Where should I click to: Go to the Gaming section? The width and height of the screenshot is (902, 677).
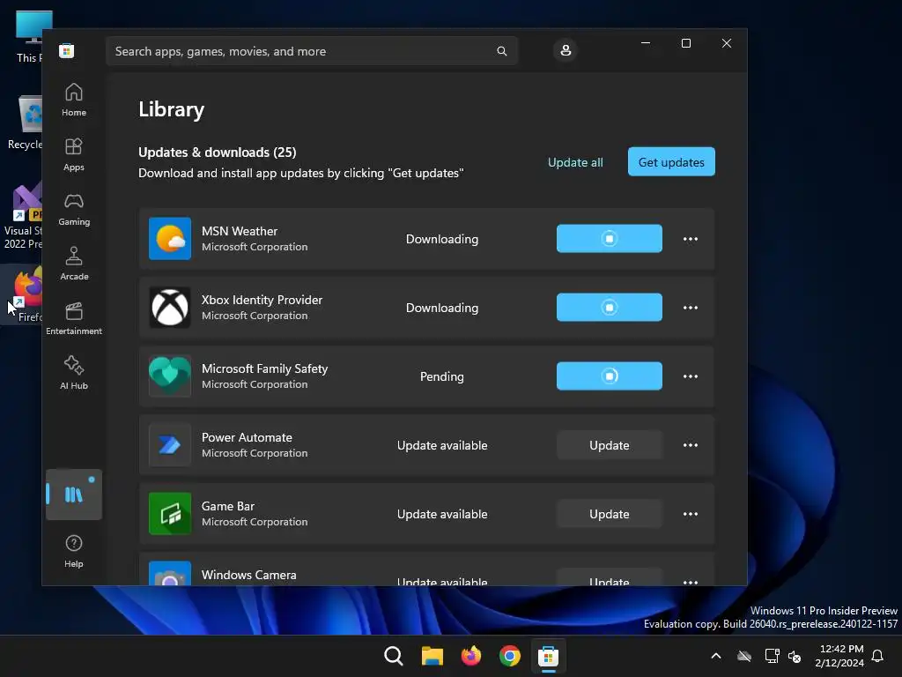(x=74, y=209)
